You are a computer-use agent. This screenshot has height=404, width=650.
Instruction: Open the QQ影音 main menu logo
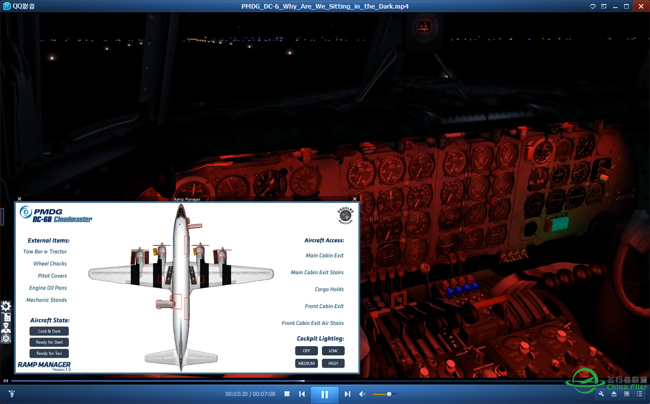7,6
